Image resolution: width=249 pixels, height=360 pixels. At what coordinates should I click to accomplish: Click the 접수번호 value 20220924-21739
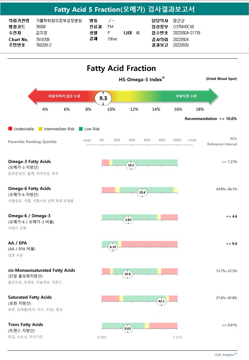pos(187,33)
